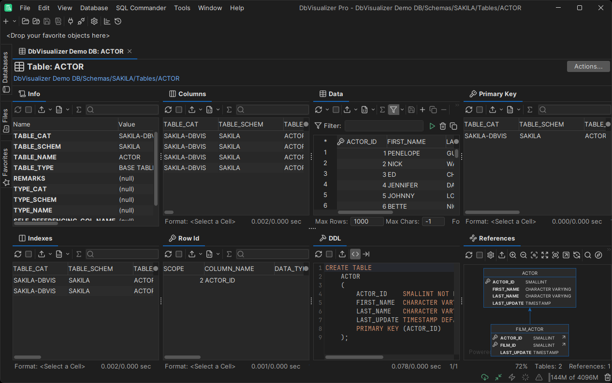Zoom in on the References graph
The height and width of the screenshot is (383, 612).
[512, 255]
